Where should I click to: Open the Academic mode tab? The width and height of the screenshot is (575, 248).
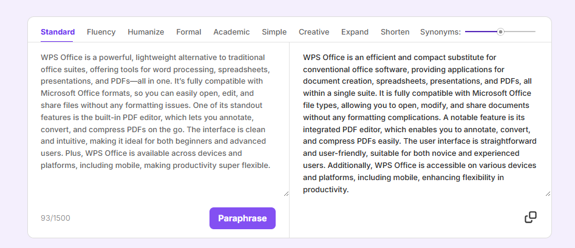coord(231,32)
